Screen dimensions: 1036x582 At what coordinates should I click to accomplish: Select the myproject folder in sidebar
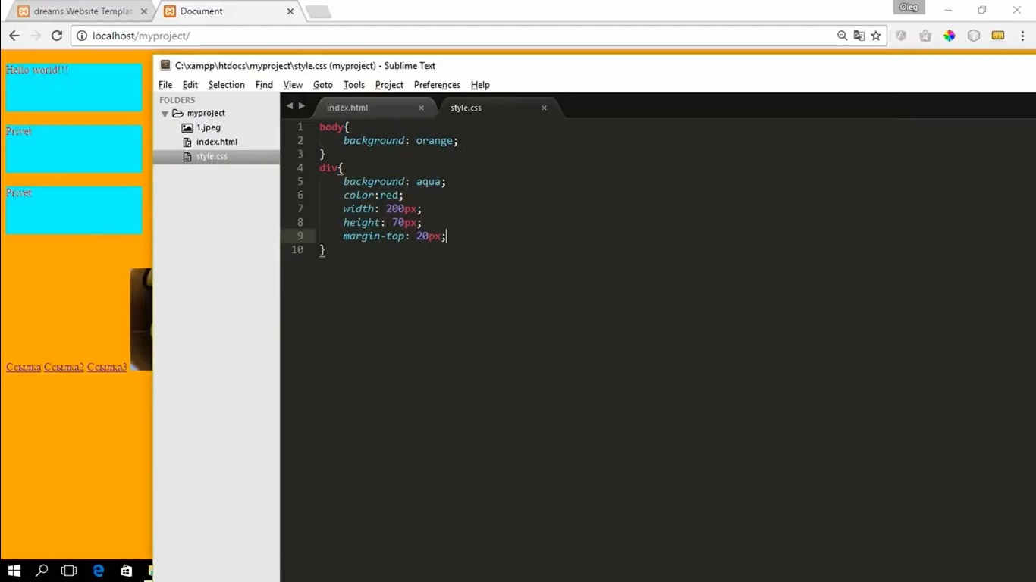point(206,113)
